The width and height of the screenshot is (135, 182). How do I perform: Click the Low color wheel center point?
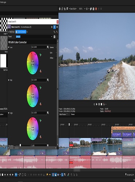32,63
